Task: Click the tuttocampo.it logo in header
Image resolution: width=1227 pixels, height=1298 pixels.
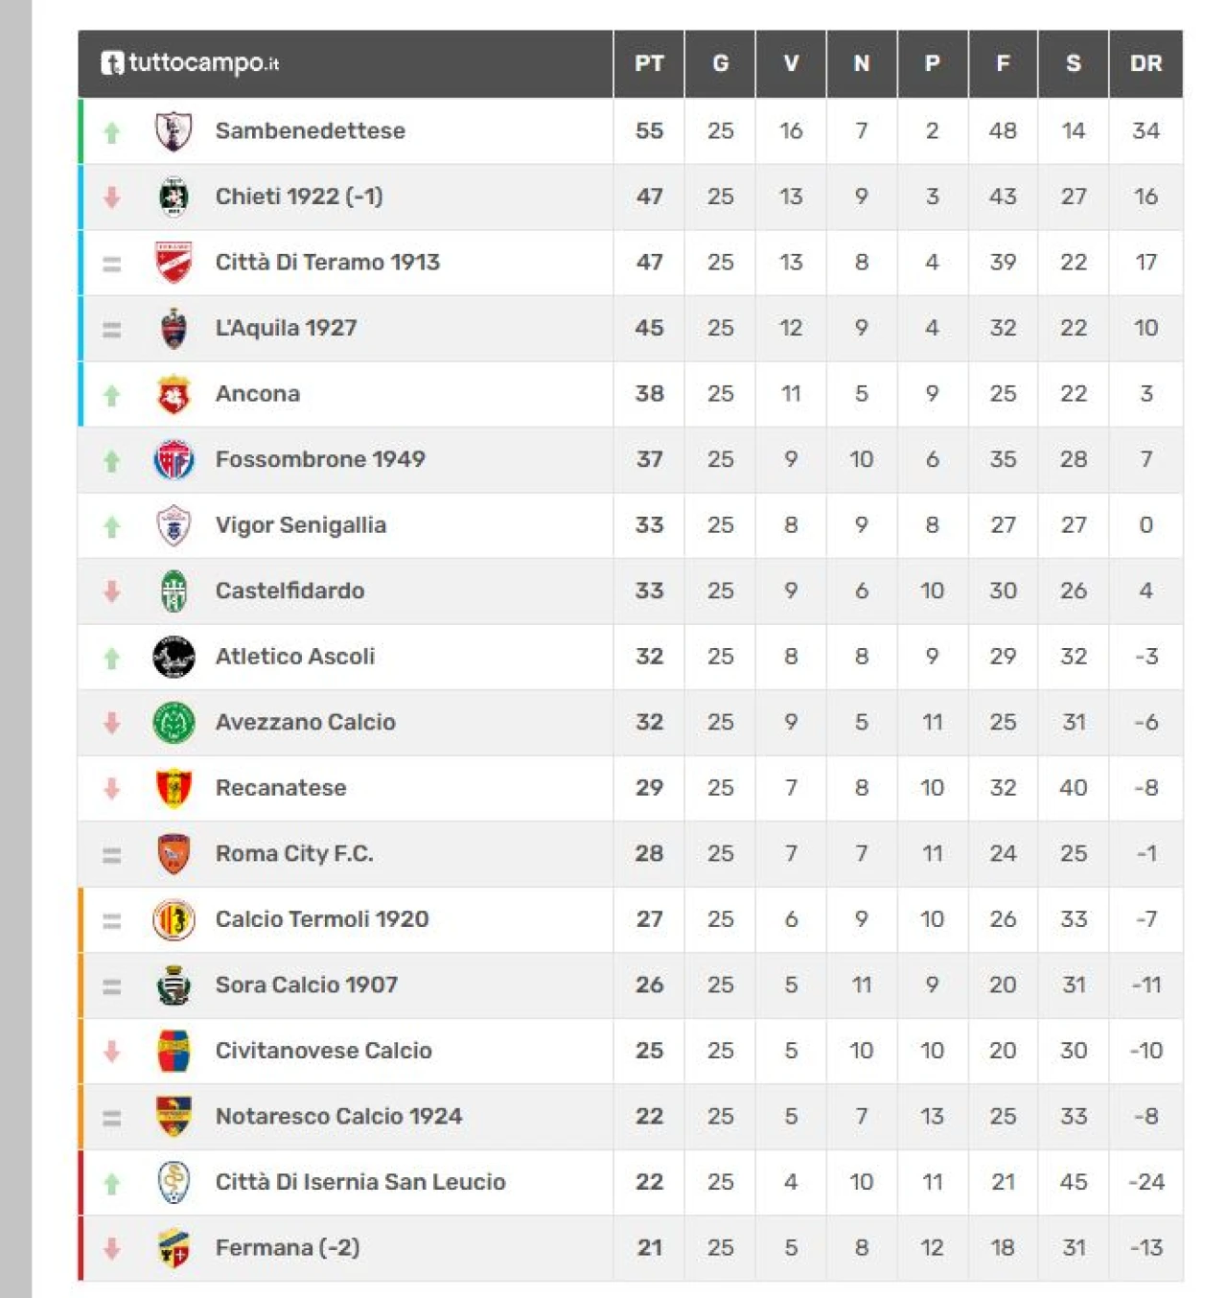Action: click(190, 63)
